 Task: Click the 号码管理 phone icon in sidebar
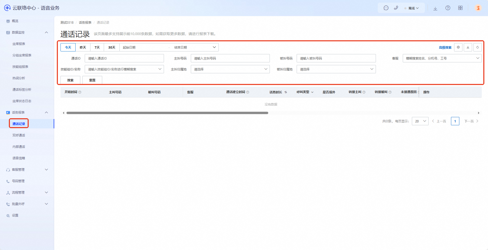(x=8, y=181)
